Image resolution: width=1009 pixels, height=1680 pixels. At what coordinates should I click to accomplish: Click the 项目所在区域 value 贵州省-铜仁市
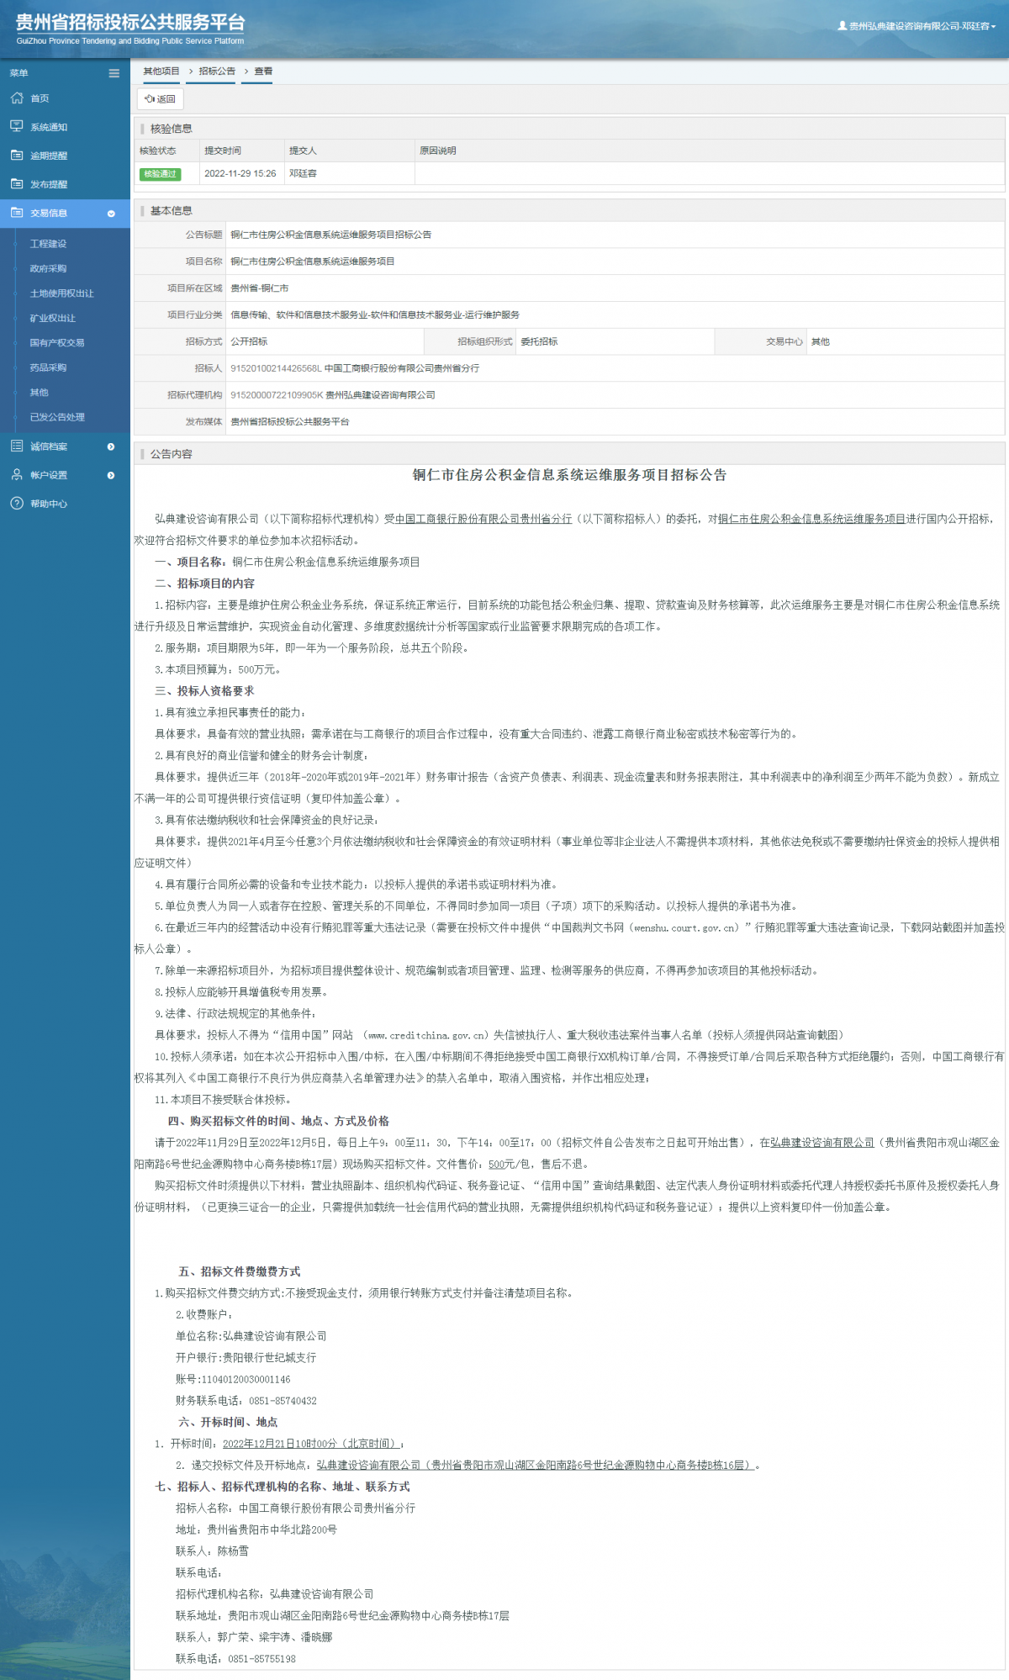click(x=259, y=288)
